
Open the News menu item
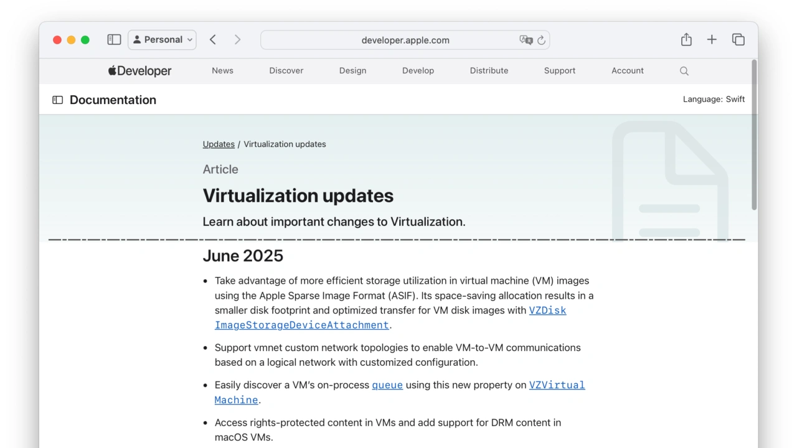pyautogui.click(x=222, y=71)
